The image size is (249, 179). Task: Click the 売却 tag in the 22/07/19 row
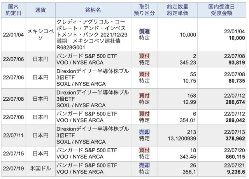(x=144, y=165)
